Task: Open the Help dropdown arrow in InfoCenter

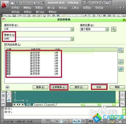Action: 110,3
